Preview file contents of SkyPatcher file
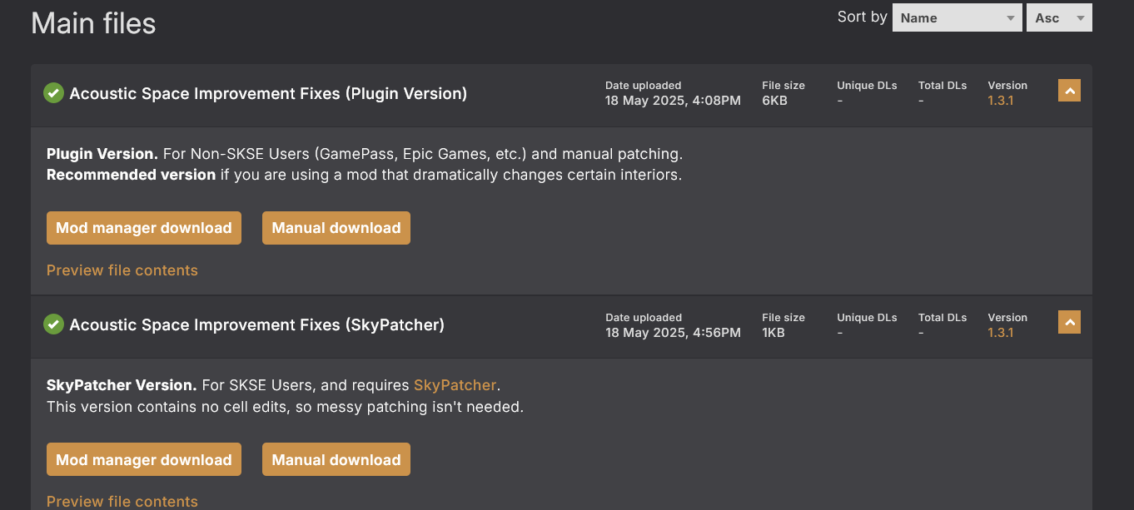 (122, 501)
